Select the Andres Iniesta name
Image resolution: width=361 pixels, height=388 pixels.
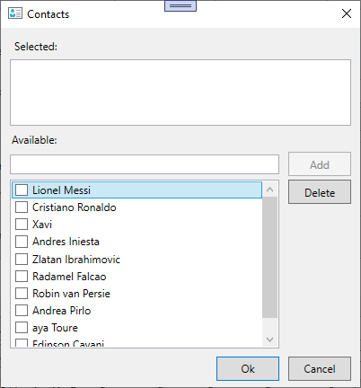[66, 242]
